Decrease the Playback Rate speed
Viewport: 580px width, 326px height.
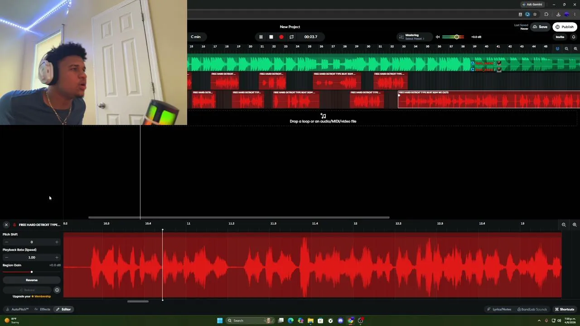(6, 258)
